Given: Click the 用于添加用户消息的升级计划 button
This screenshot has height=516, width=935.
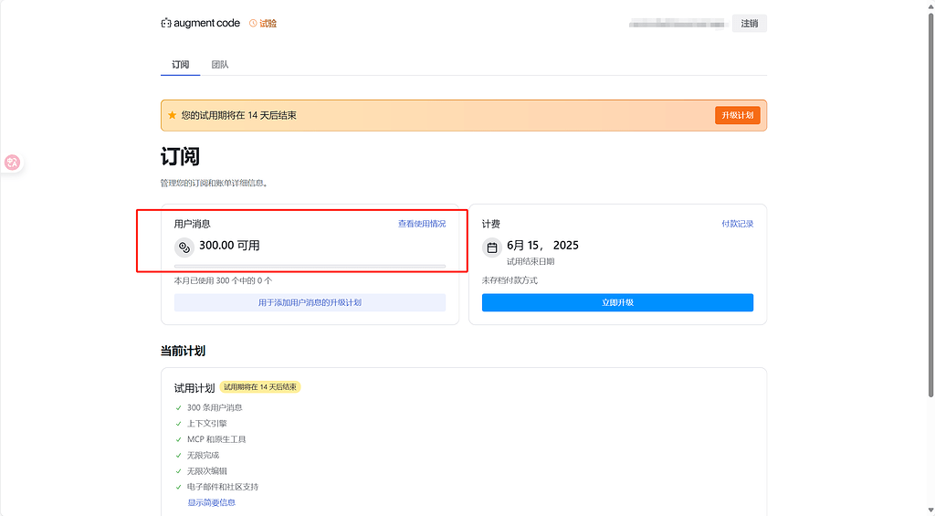Looking at the screenshot, I should [x=310, y=302].
